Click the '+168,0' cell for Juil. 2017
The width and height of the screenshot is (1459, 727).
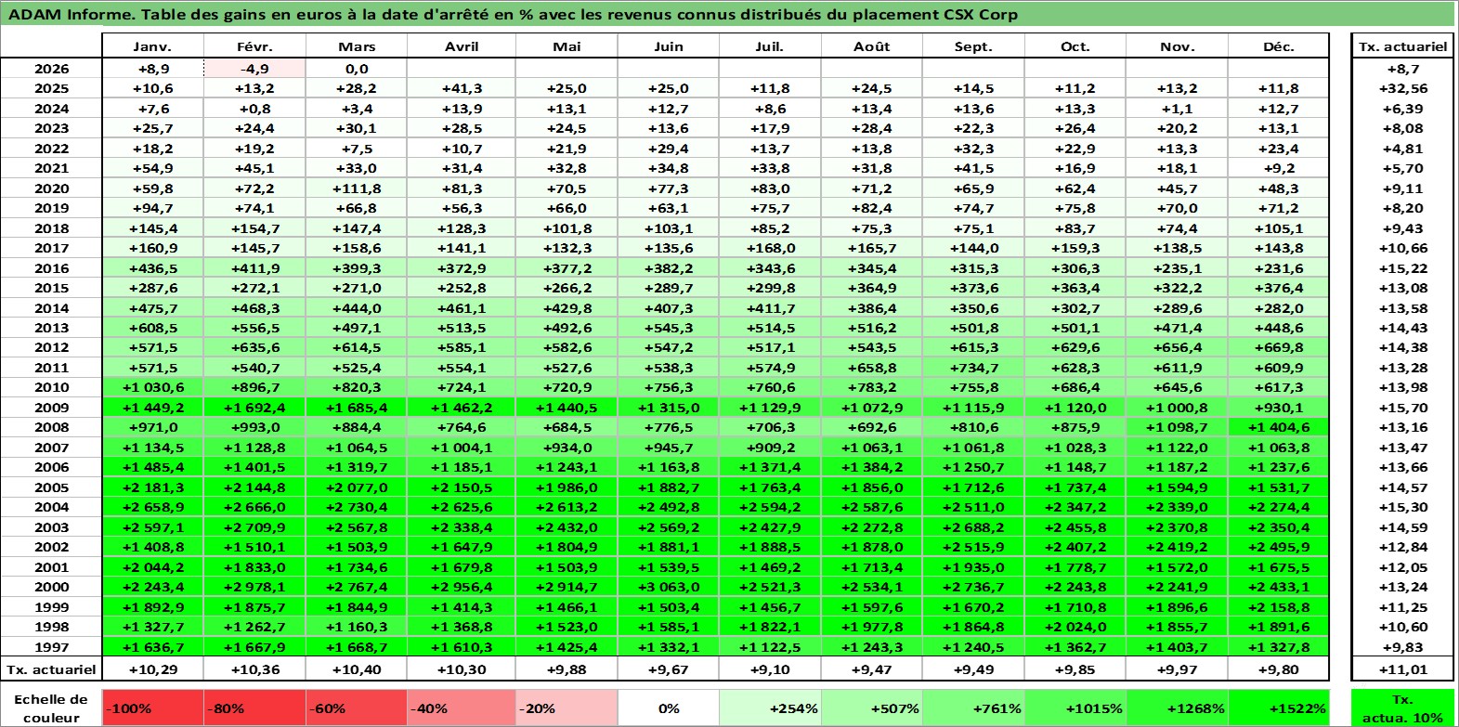point(770,248)
